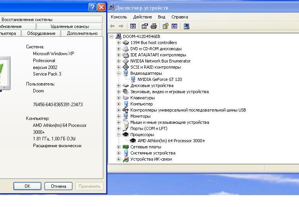299x207 pixels.
Task: Click the Print toolbar icon
Action: 154,26
